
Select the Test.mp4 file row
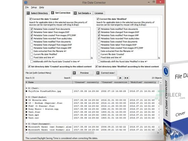point(92,115)
